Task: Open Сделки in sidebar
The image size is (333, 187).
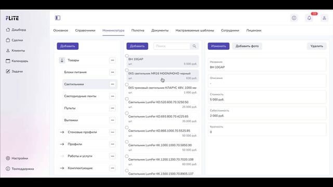Action: 15,40
